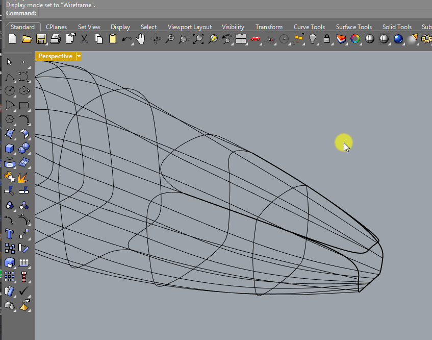Toggle the lock objects padlock icon
Screen dimensions: 432x340
point(327,39)
